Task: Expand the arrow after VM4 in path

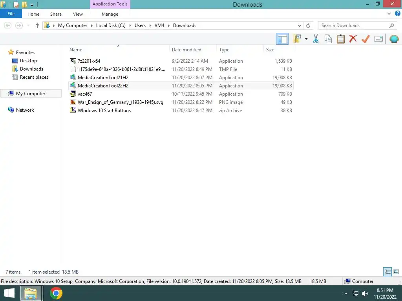Action: [x=169, y=25]
